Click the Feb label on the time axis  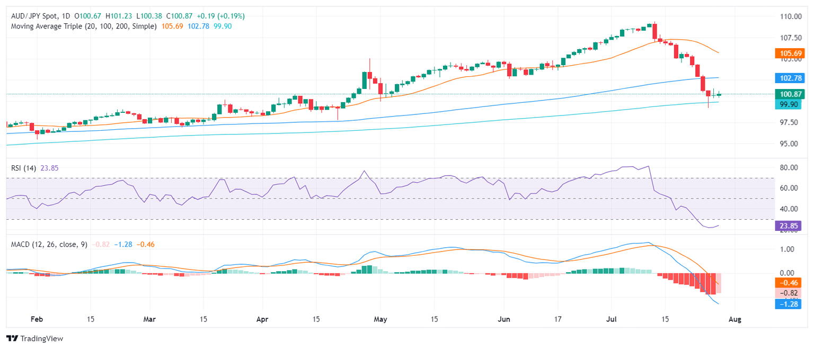(37, 320)
